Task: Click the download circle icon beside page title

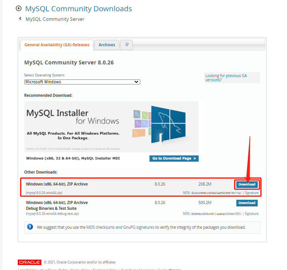Action: tap(19, 8)
